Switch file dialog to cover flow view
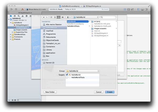This screenshot has height=112, width=158. point(63,17)
